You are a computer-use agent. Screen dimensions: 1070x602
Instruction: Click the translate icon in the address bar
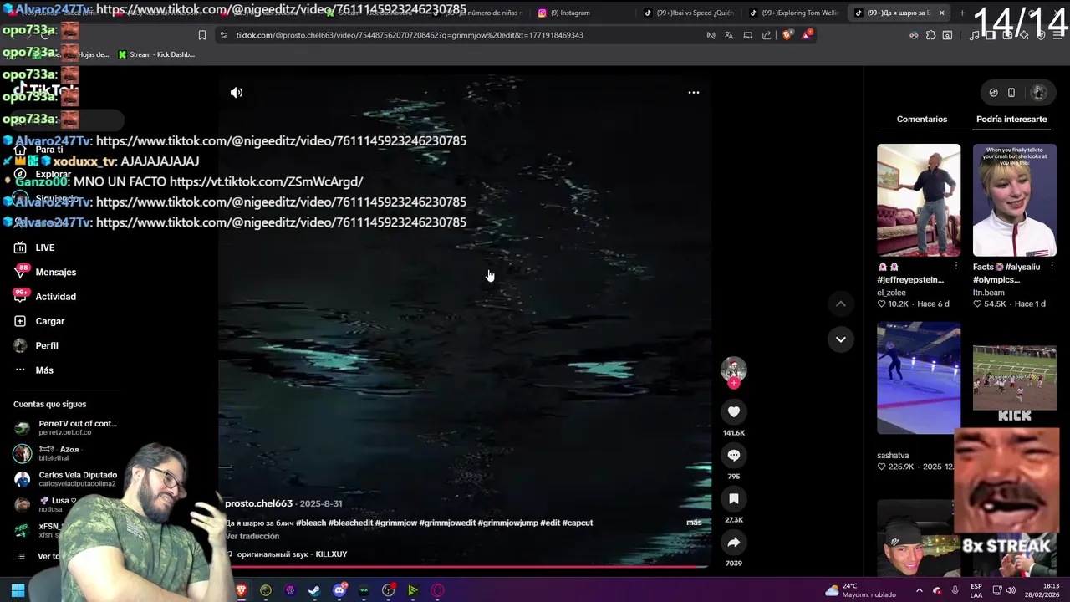pyautogui.click(x=729, y=35)
